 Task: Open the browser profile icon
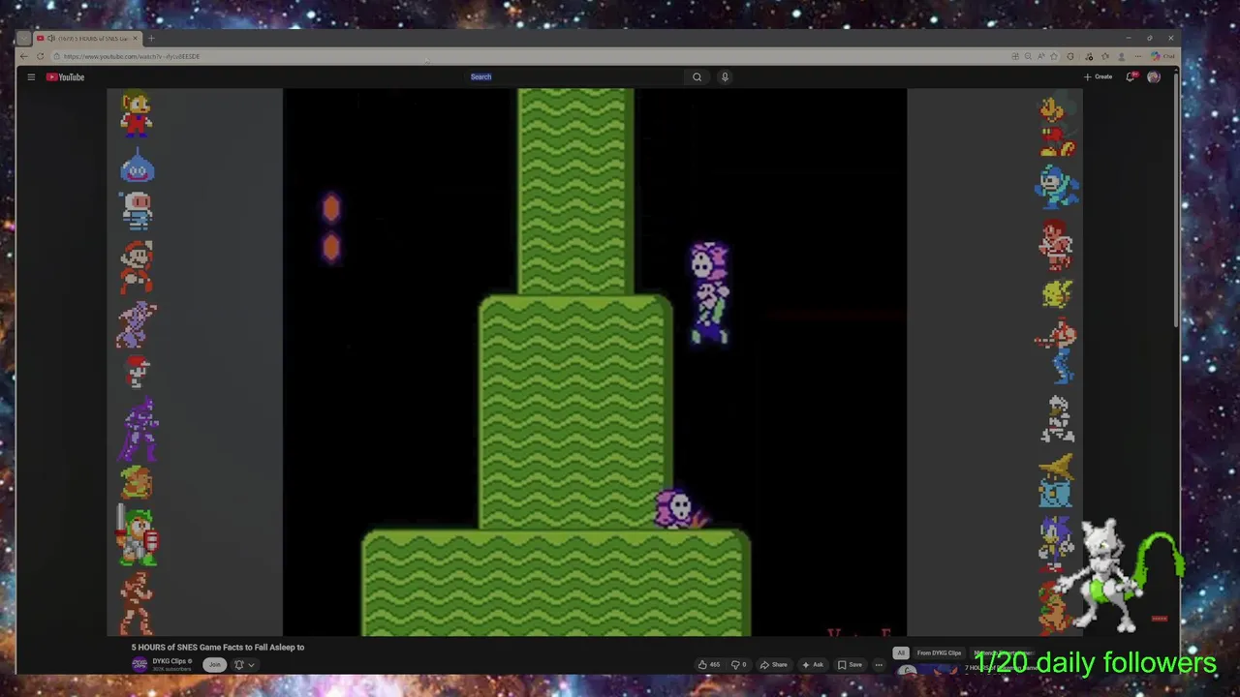[1122, 56]
